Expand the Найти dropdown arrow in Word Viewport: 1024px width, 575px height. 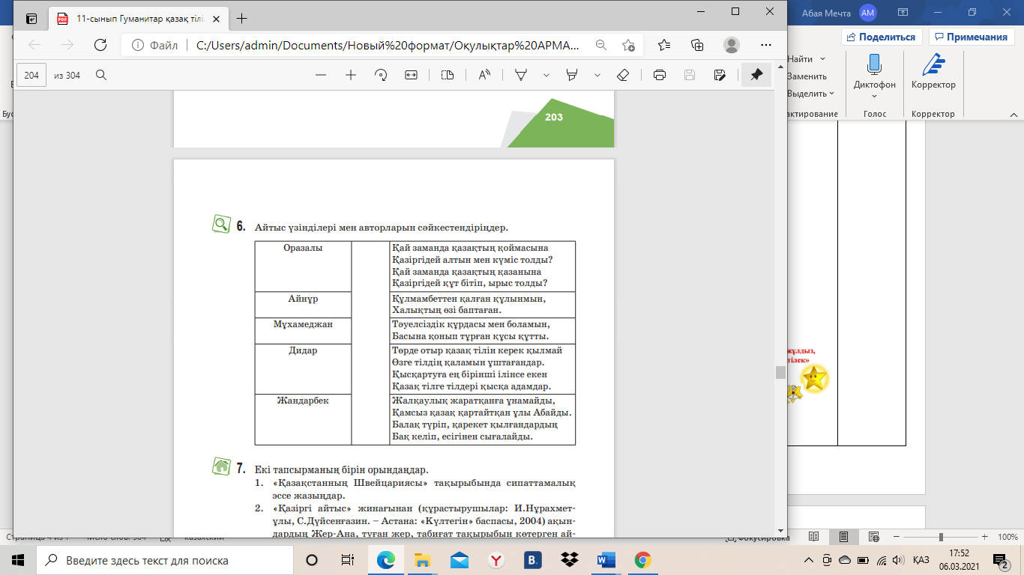tap(822, 58)
